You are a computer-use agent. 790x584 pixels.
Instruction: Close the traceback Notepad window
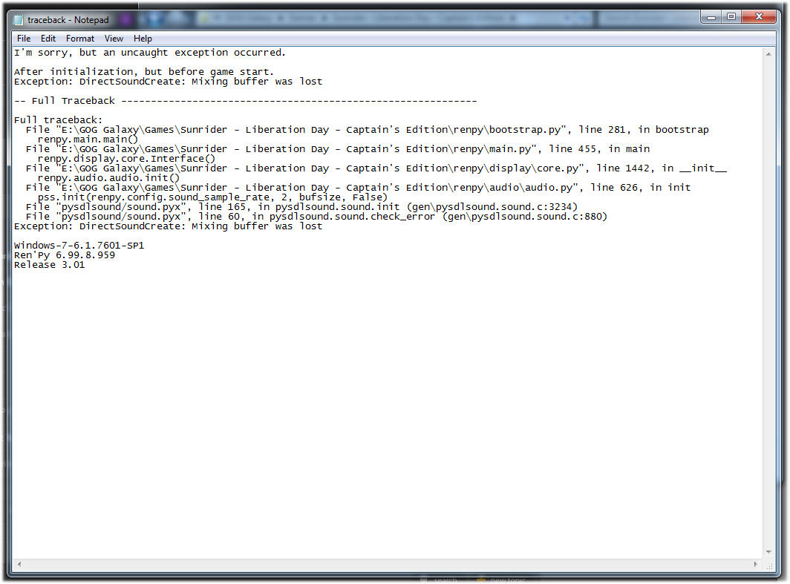(760, 17)
